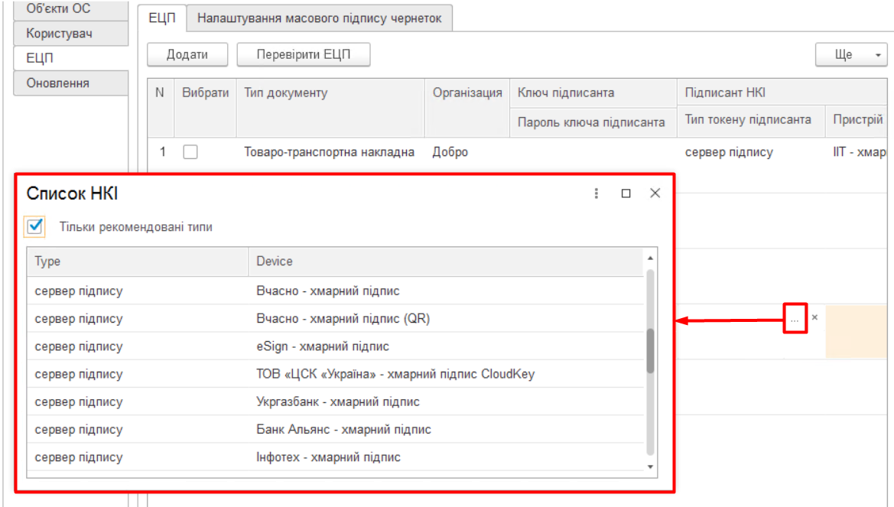Maximize the Список НКІ dialog
Image resolution: width=894 pixels, height=507 pixels.
point(626,193)
